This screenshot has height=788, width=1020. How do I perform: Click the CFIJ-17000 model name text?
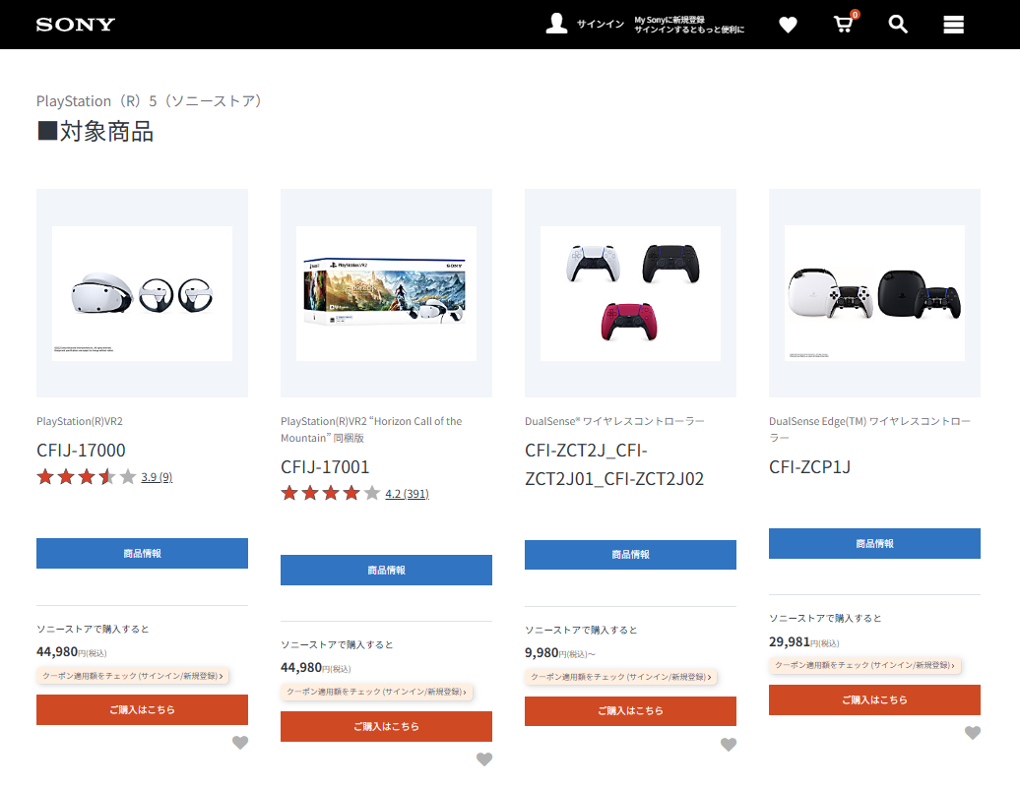coord(81,451)
